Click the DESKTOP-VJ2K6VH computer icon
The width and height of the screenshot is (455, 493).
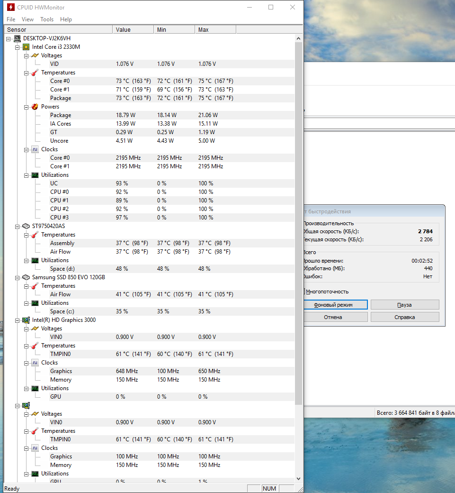point(17,38)
